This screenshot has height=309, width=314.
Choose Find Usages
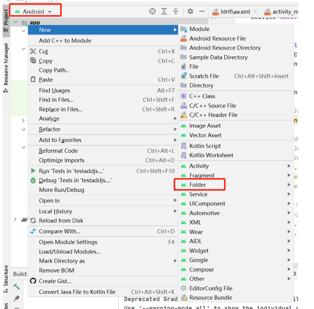click(x=103, y=90)
